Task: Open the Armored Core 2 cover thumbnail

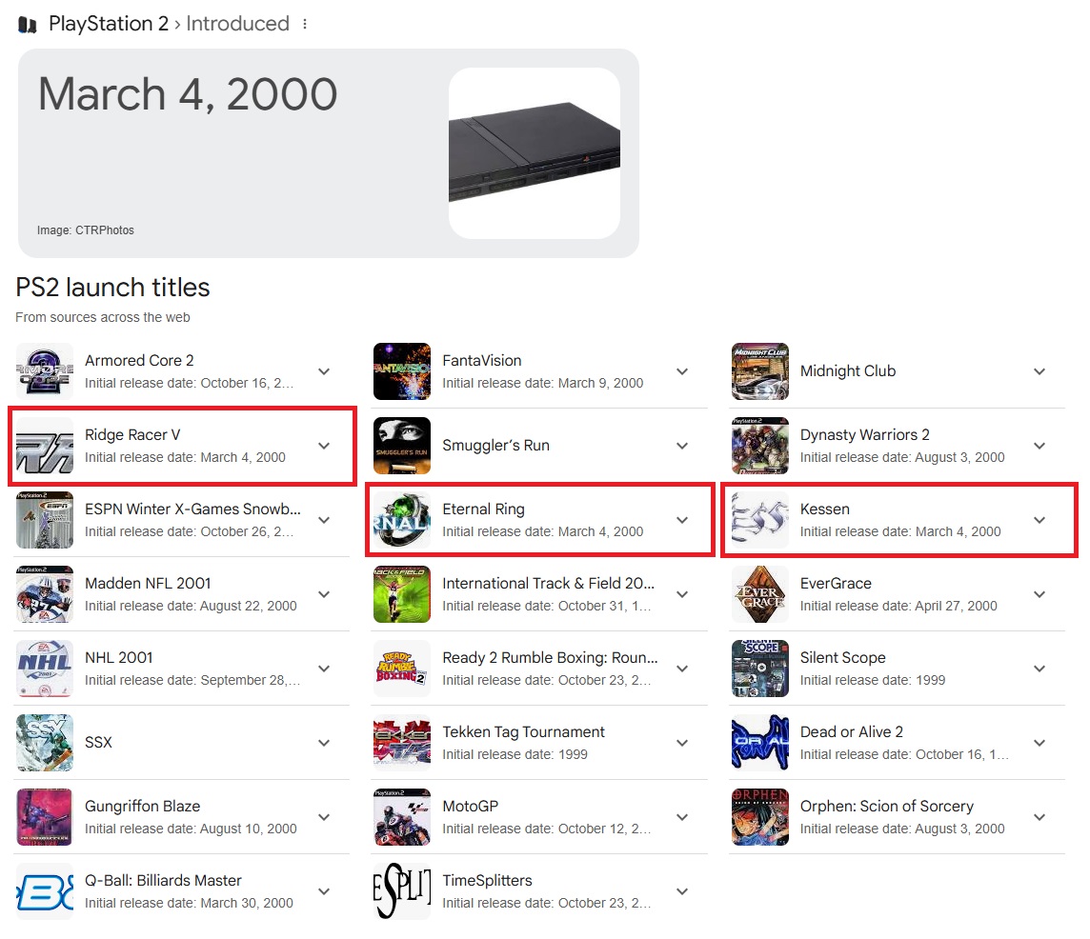Action: 45,371
